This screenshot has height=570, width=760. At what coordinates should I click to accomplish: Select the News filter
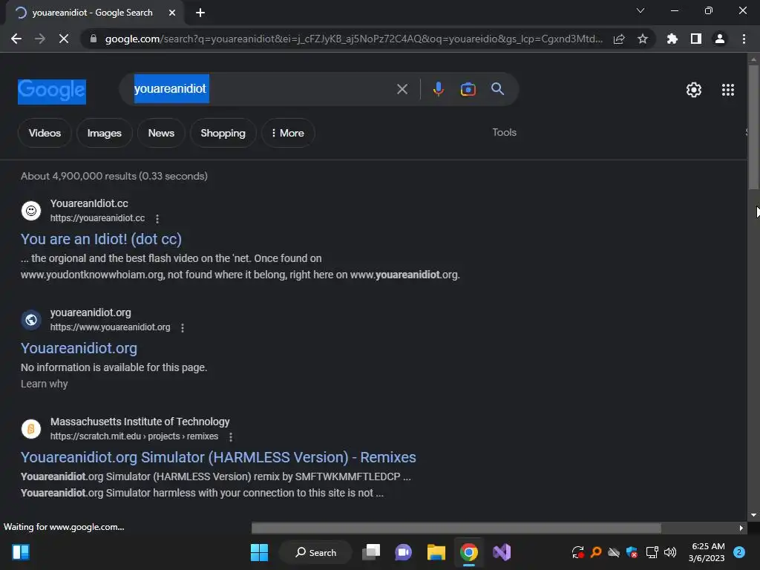[x=161, y=133]
